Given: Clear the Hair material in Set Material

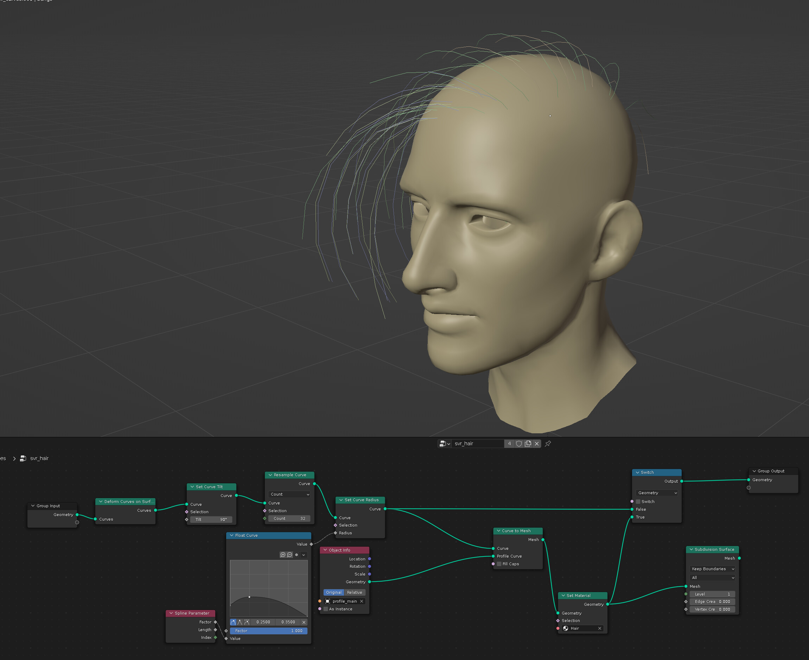Looking at the screenshot, I should (600, 628).
